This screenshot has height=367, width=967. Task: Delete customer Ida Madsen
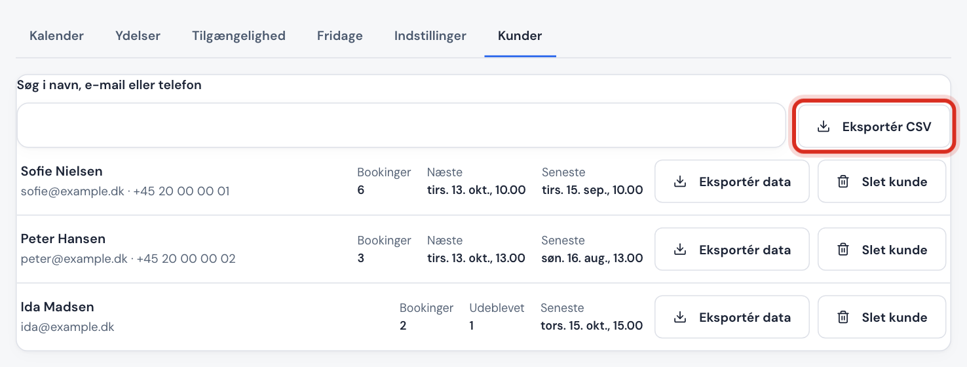point(882,317)
